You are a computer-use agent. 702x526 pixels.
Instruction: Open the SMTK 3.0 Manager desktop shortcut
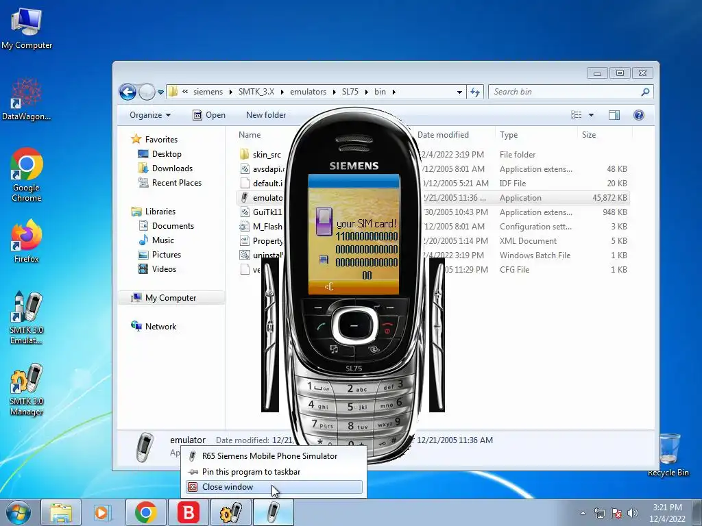pyautogui.click(x=27, y=389)
